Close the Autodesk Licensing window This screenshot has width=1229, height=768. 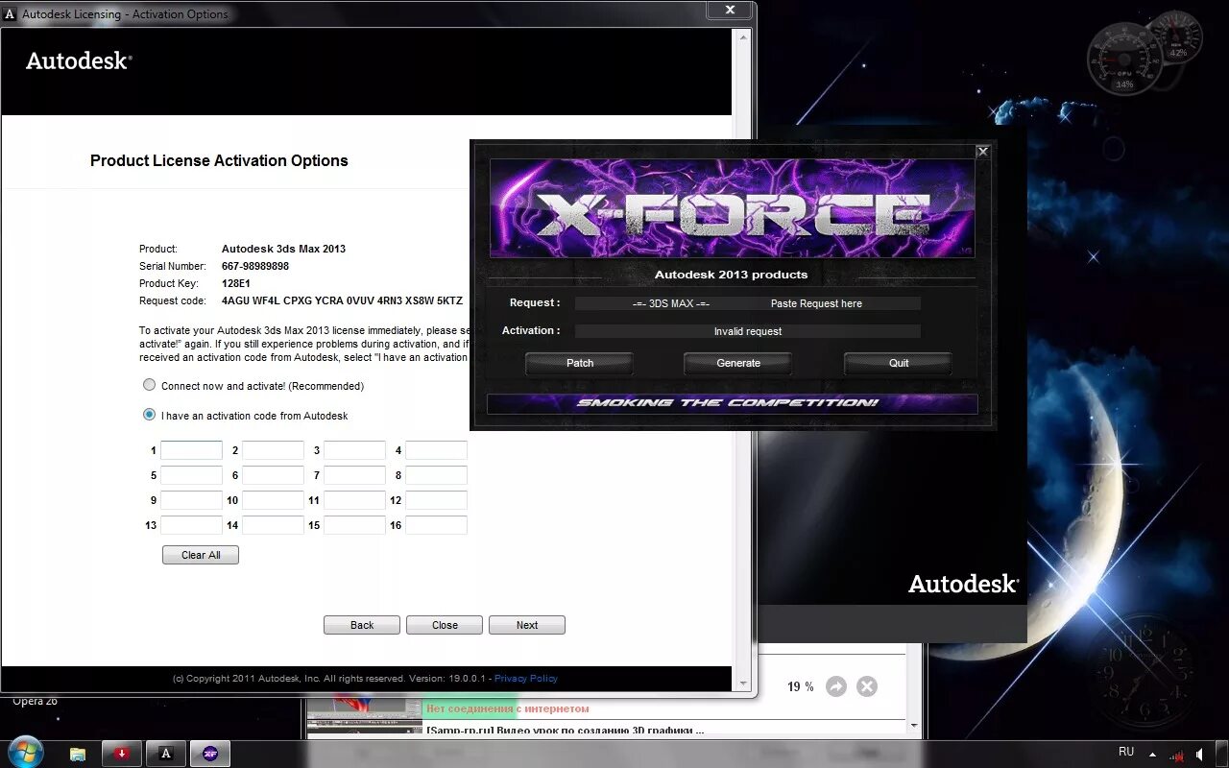tap(730, 10)
